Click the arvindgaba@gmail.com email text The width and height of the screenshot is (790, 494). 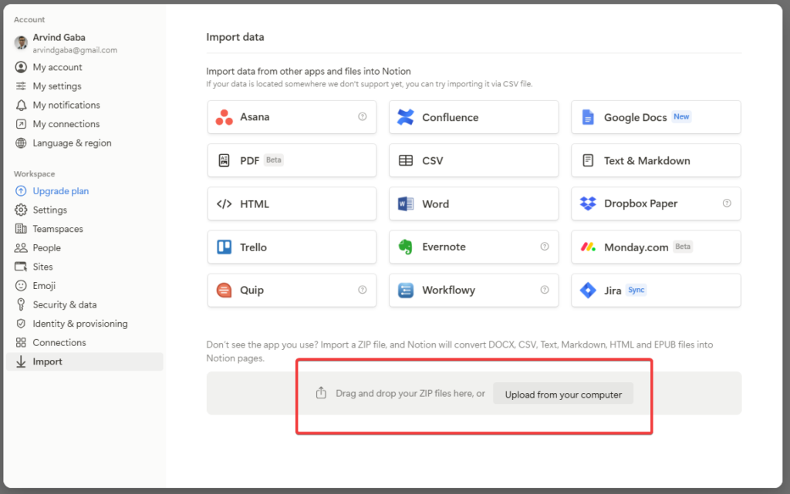[75, 50]
